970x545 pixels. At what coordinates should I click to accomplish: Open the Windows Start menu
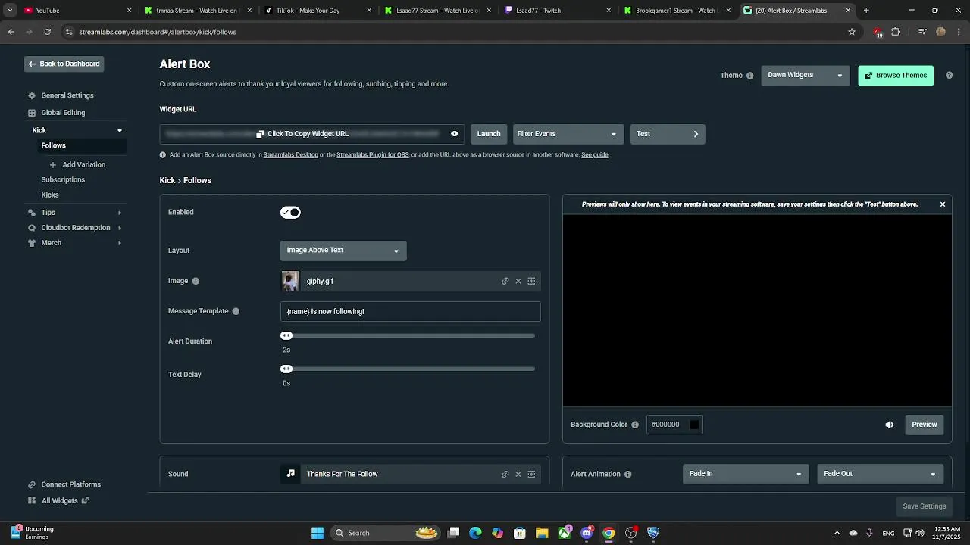pos(318,533)
